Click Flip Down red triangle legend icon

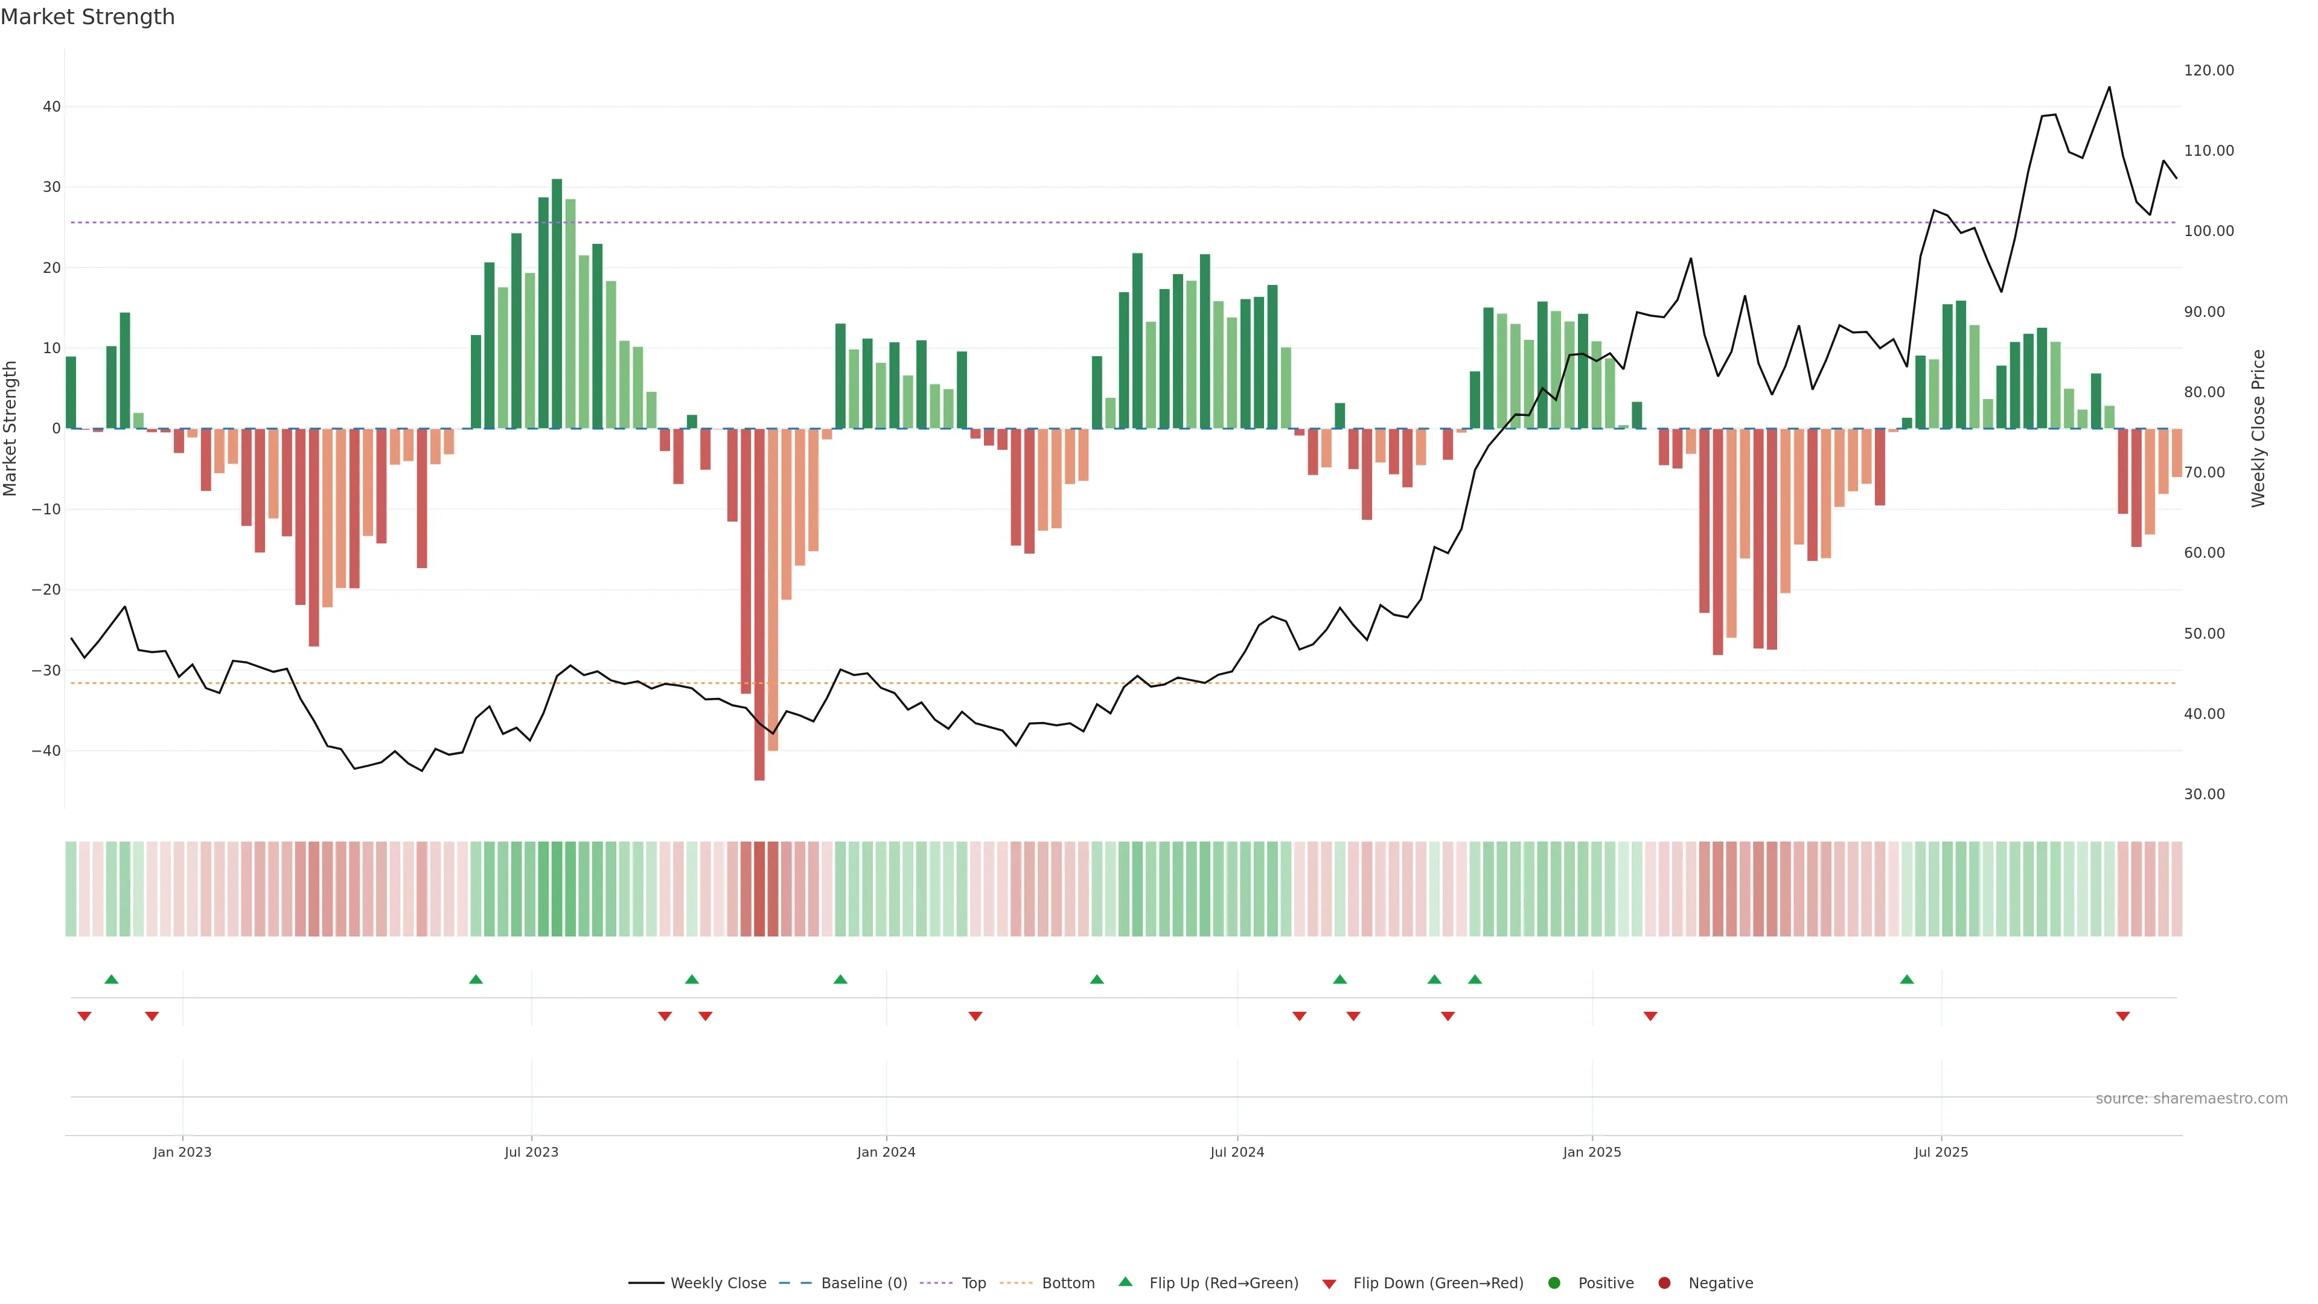pos(1329,1283)
